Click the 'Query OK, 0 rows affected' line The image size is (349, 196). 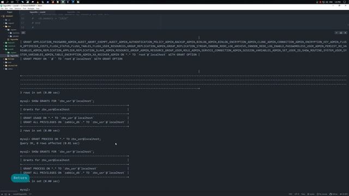(50, 143)
